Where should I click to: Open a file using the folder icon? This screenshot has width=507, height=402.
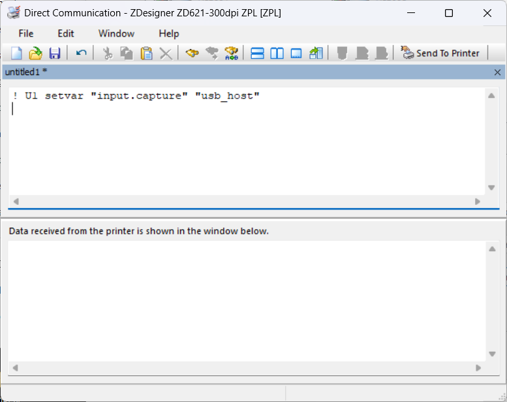pyautogui.click(x=36, y=53)
